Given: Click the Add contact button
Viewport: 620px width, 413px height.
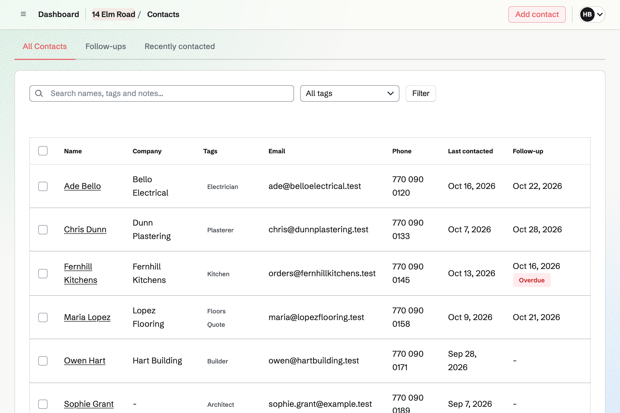Looking at the screenshot, I should (x=537, y=14).
